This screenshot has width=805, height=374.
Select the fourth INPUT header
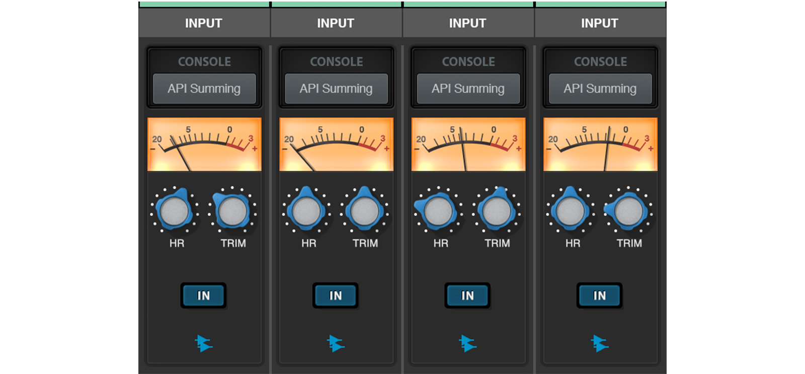(600, 23)
